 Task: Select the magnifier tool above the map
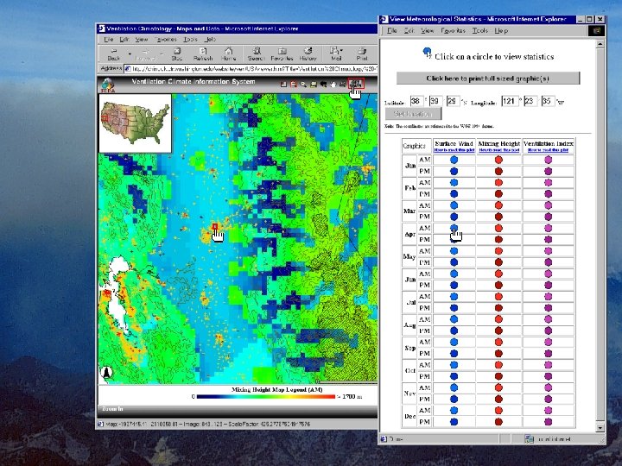click(x=303, y=84)
